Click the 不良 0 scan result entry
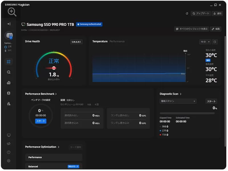 164,135
